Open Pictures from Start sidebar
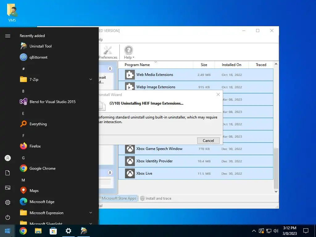Viewport: 316px width, 237px height. tap(8, 188)
